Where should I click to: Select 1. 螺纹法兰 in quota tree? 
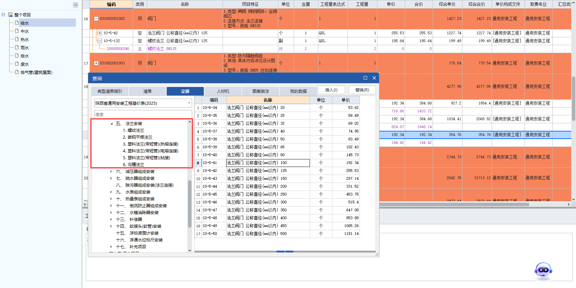pyautogui.click(x=133, y=130)
